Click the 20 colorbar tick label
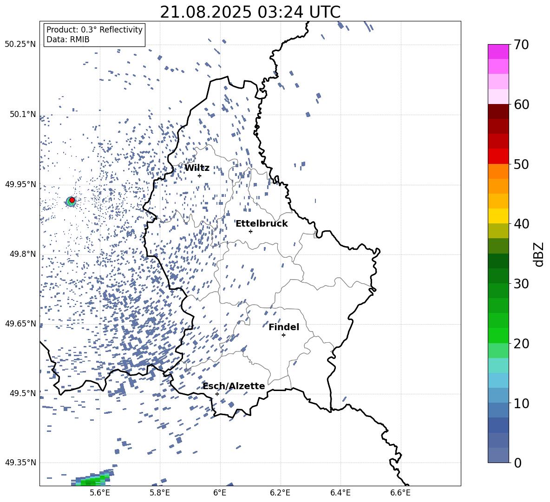This screenshot has width=550, height=502. 521,344
